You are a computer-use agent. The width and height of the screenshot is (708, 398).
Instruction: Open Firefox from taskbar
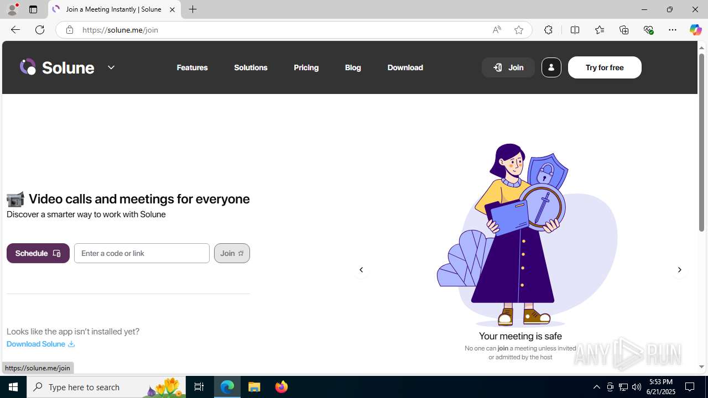click(x=282, y=387)
